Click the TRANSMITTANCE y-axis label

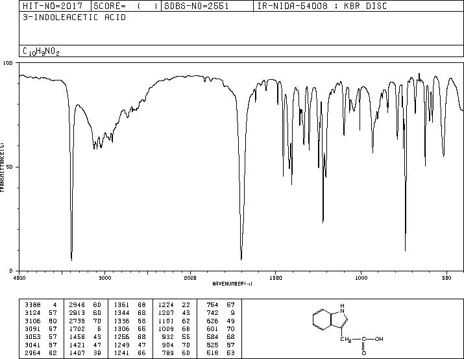(x=3, y=167)
